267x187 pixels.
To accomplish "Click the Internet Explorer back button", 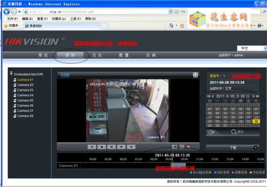I will click(7, 12).
